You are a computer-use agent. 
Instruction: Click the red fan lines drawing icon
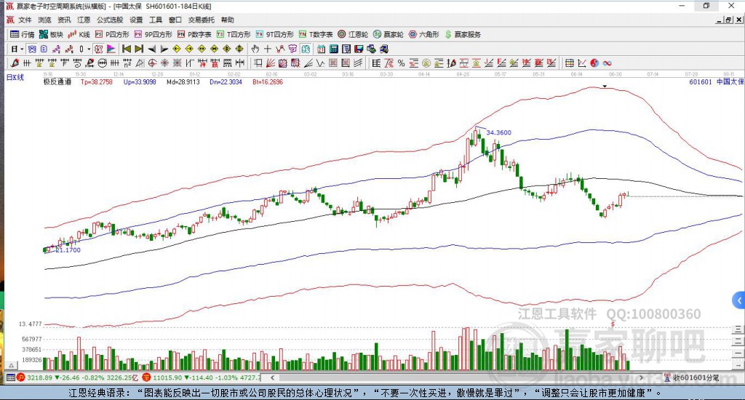tap(270, 63)
